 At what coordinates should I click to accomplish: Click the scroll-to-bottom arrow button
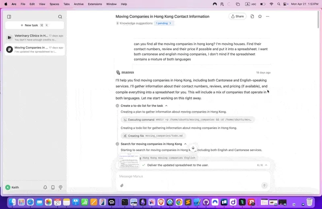pos(193,148)
